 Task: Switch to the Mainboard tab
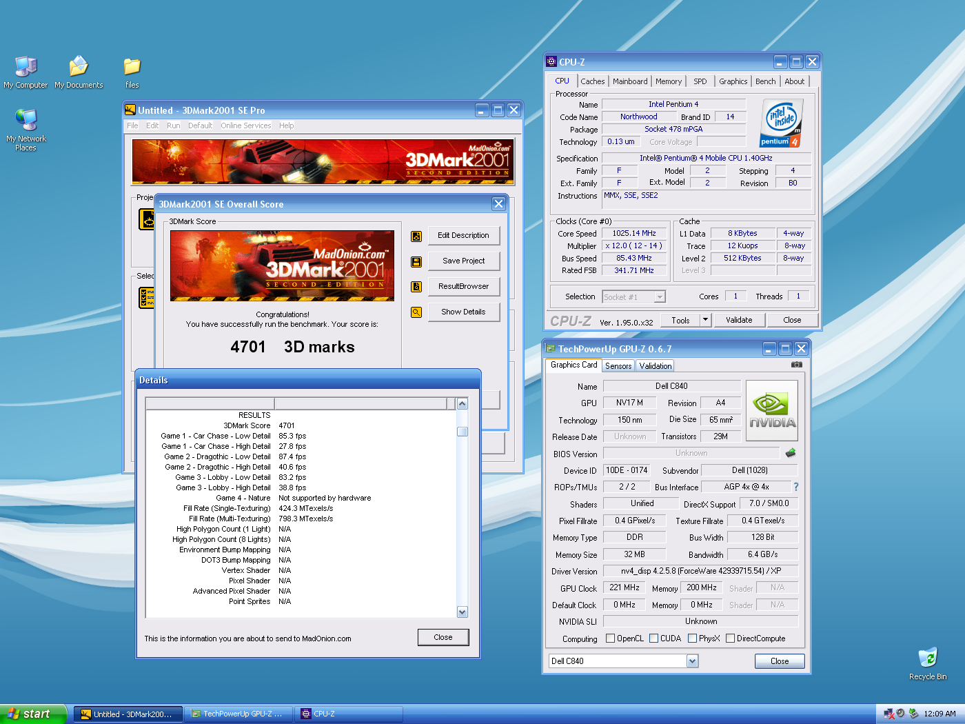(630, 81)
